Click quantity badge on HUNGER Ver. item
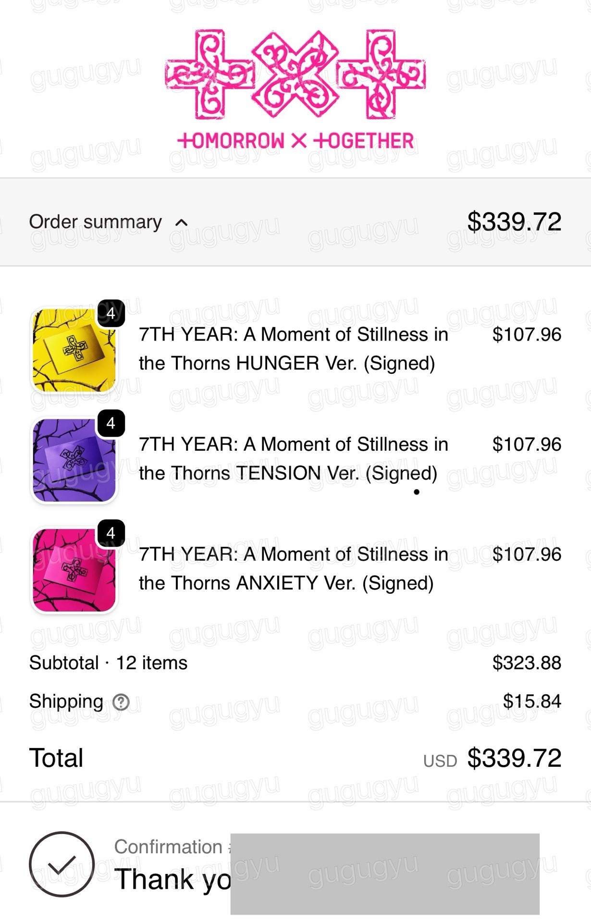 tap(111, 313)
